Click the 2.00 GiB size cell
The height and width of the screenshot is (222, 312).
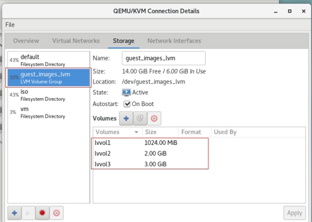155,153
